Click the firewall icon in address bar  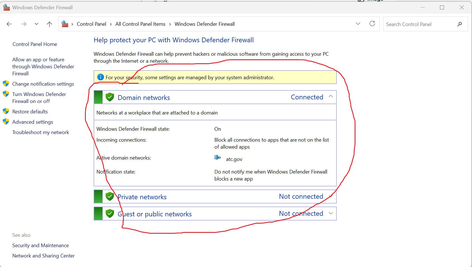65,24
